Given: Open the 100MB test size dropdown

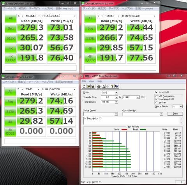Looking at the screenshot, I should [112, 16].
